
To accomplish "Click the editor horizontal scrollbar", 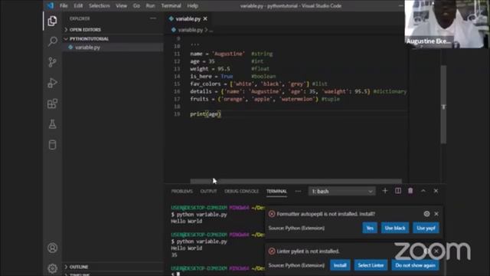I will point(296,181).
